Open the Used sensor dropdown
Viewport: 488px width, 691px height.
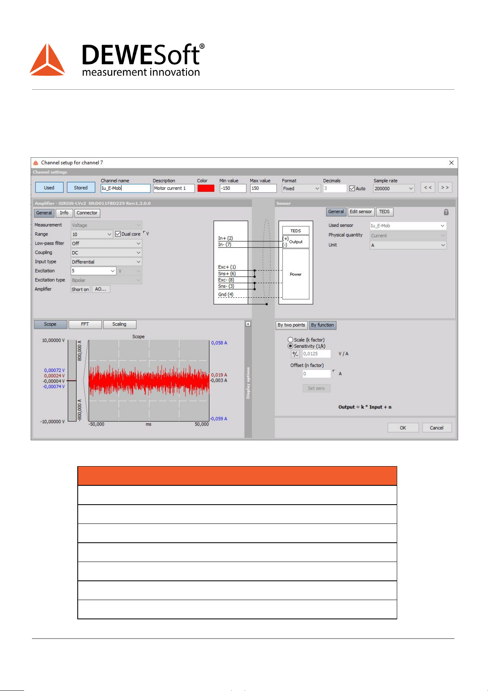click(408, 226)
